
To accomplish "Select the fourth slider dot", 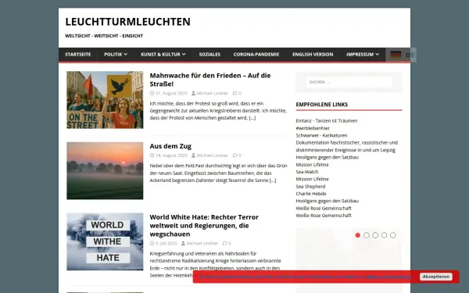I will coord(384,235).
